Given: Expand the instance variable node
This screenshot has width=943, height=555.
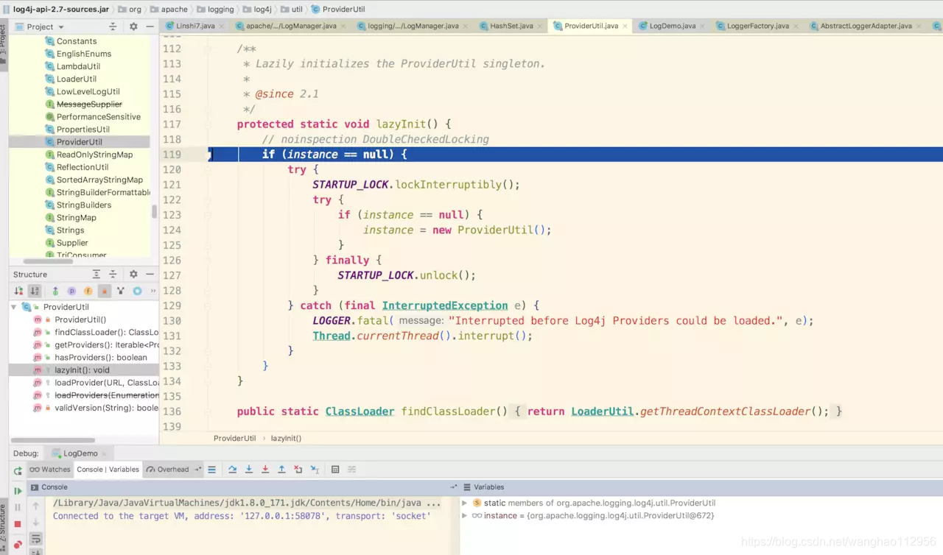Looking at the screenshot, I should coord(464,515).
